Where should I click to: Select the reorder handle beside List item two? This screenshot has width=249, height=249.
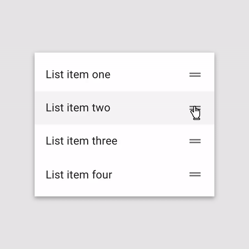click(x=195, y=108)
